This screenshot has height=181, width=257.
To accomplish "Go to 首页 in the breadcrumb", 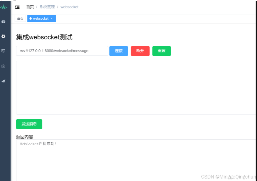I will [30, 7].
